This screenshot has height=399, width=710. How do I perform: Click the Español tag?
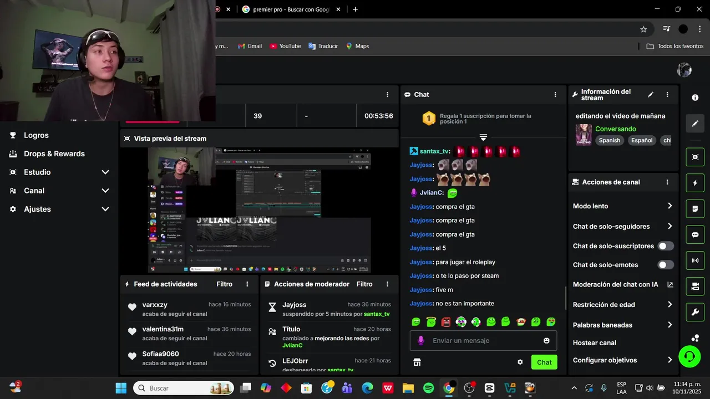[x=642, y=140]
